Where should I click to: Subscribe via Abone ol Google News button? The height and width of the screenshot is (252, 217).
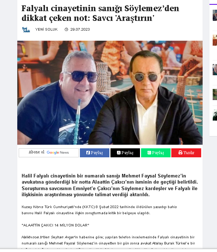(49, 153)
